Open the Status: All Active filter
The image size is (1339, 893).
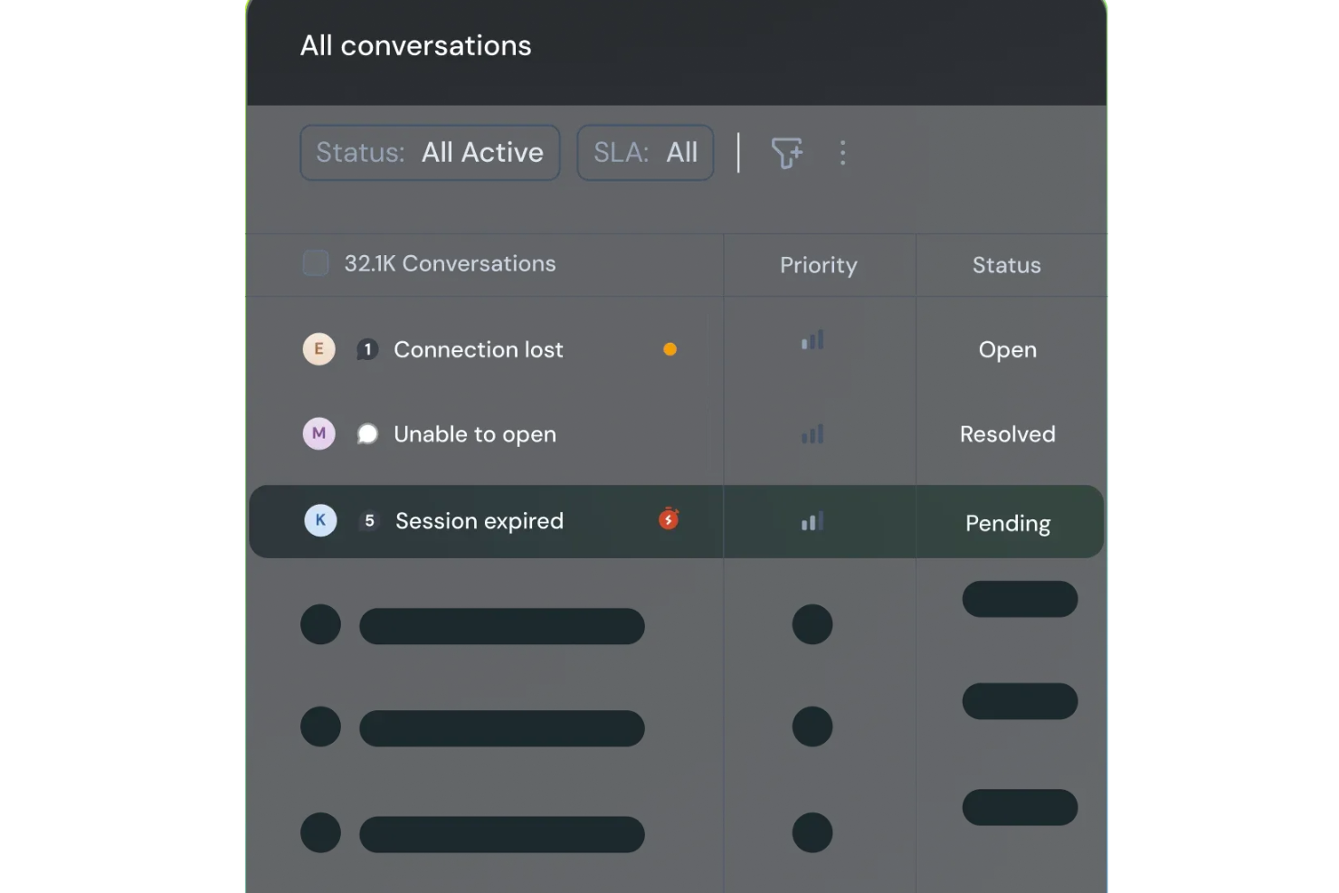pos(430,152)
